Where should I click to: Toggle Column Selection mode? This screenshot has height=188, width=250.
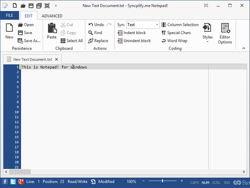pos(180,25)
